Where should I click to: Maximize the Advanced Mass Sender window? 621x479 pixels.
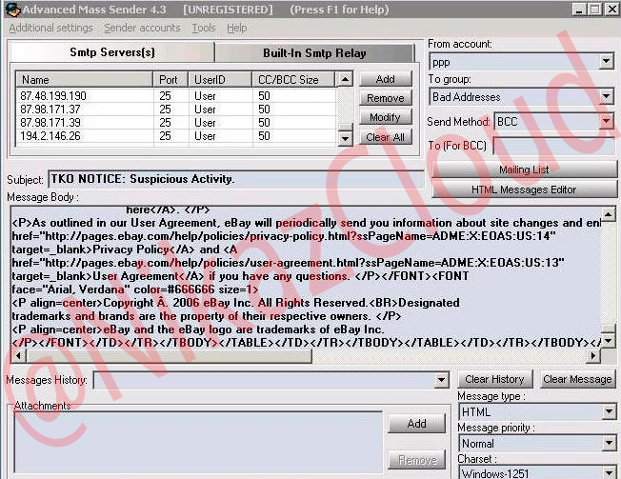(x=594, y=10)
